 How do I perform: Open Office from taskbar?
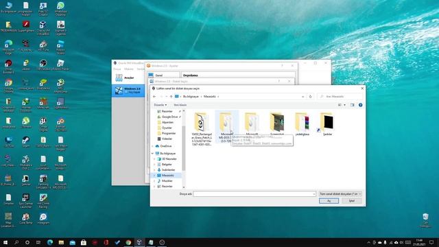(x=106, y=242)
